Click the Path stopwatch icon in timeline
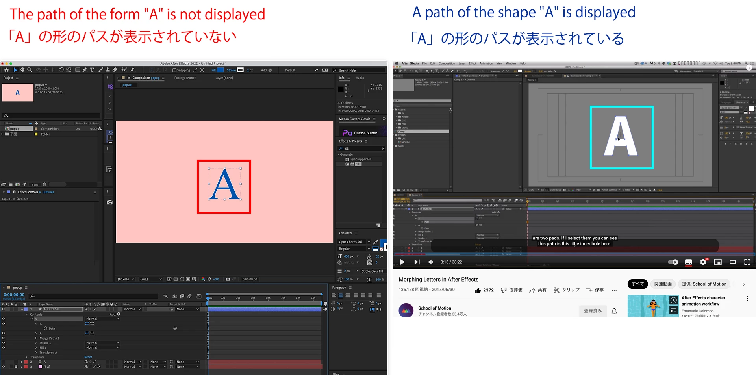 point(45,328)
